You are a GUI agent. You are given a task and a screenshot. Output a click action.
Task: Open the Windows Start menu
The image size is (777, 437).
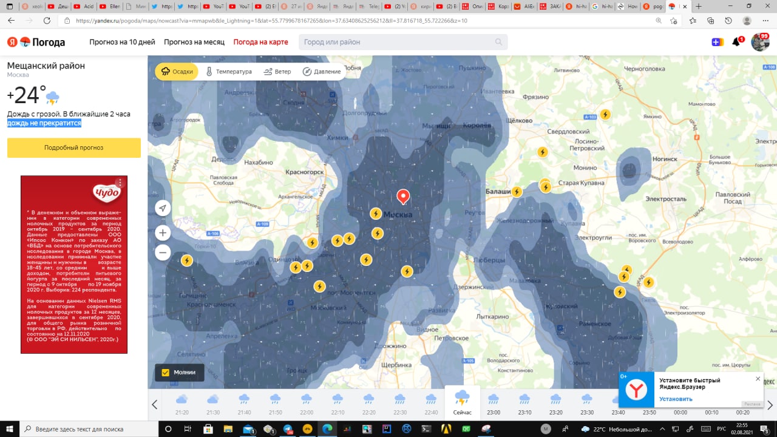tap(11, 429)
